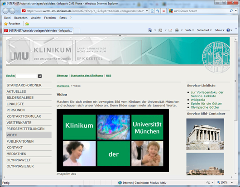Open the ? help menu
Viewport: 240px width, 187px height.
(71, 18)
